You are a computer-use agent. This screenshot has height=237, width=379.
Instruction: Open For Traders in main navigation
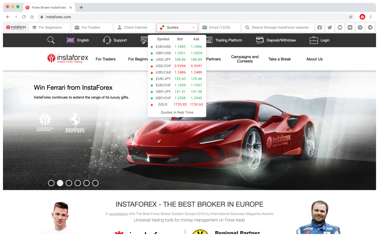coord(105,59)
